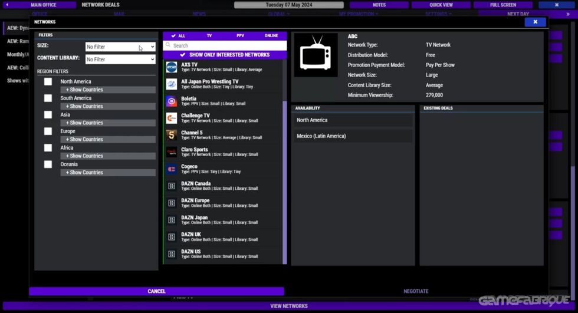
Task: Click the Channel 5 logo icon
Action: [171, 135]
